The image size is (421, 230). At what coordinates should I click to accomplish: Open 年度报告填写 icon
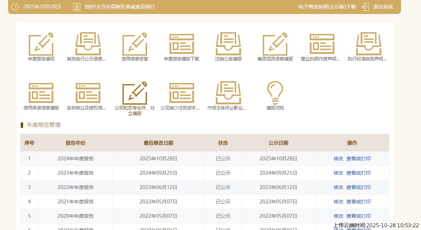pyautogui.click(x=41, y=44)
